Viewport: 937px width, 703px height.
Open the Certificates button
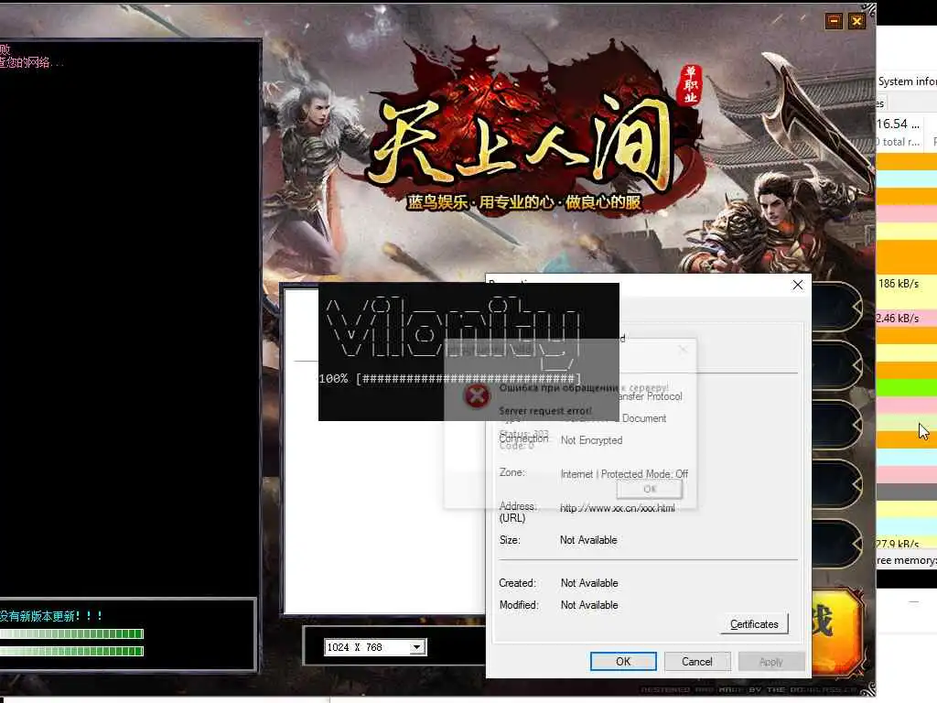[x=754, y=624]
